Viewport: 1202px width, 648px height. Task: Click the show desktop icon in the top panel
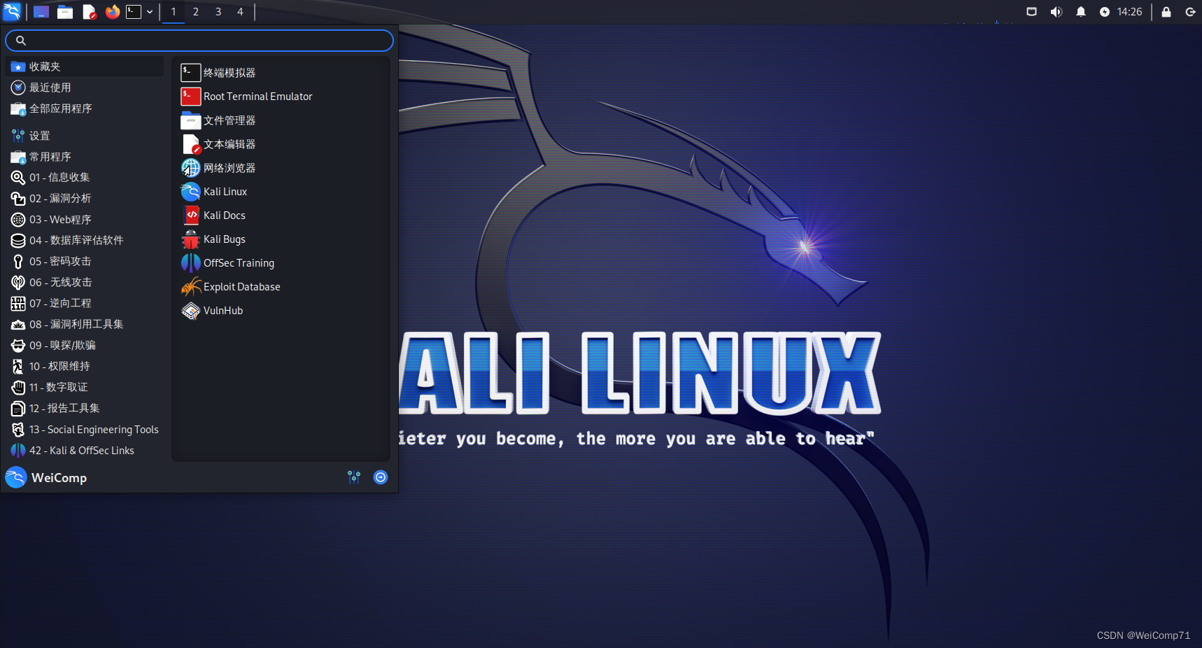(x=41, y=12)
